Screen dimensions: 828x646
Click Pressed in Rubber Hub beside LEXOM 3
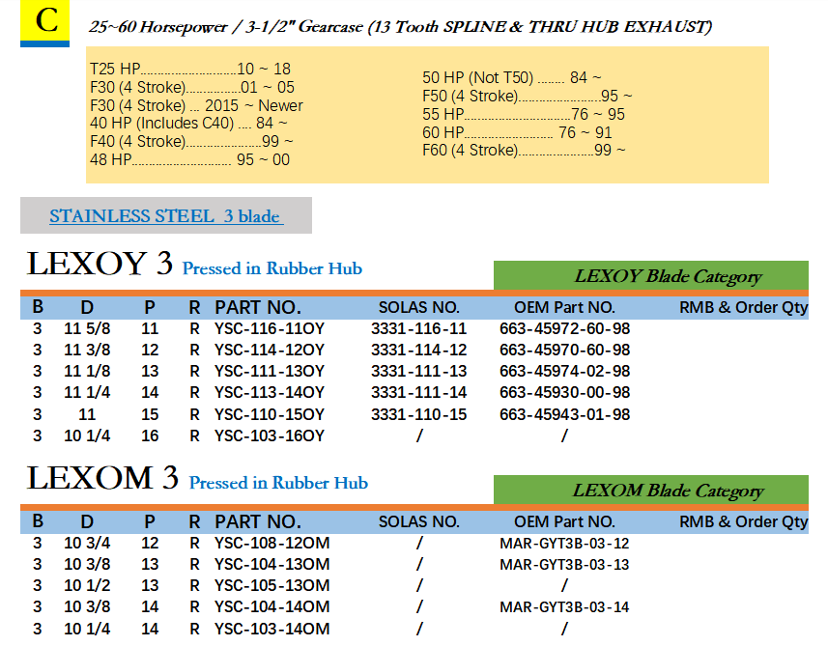click(x=279, y=483)
